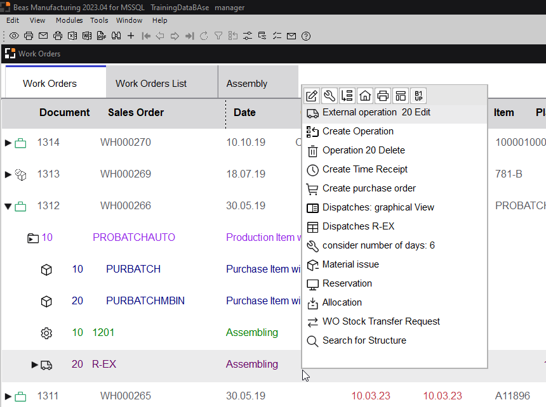Click the wrench settings icon in the popup toolbar
Viewport: 546px width, 407px height.
coord(329,95)
